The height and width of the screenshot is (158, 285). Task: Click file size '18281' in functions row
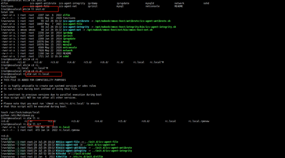point(40,18)
